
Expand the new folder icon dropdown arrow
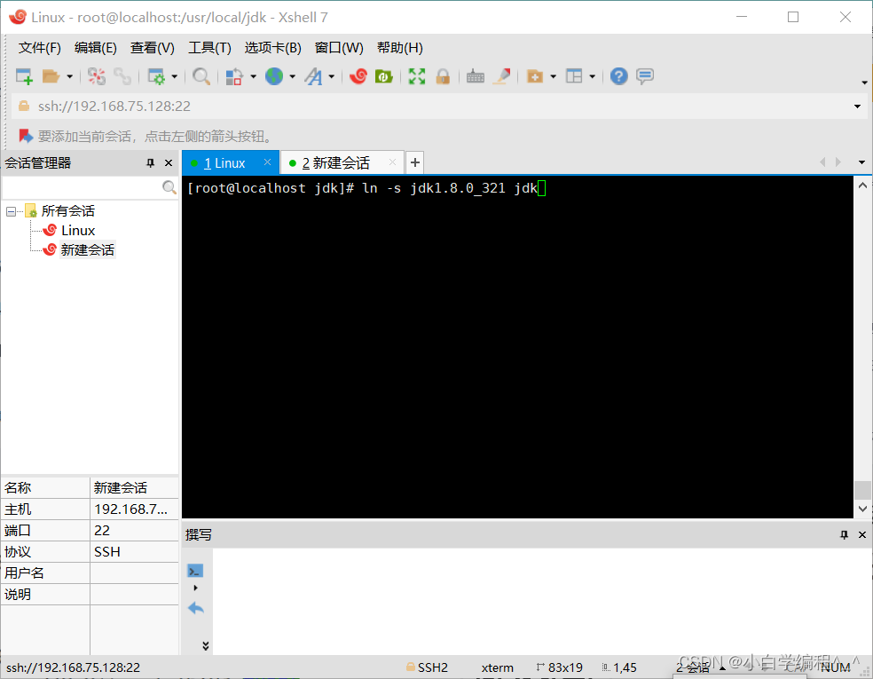tap(553, 76)
